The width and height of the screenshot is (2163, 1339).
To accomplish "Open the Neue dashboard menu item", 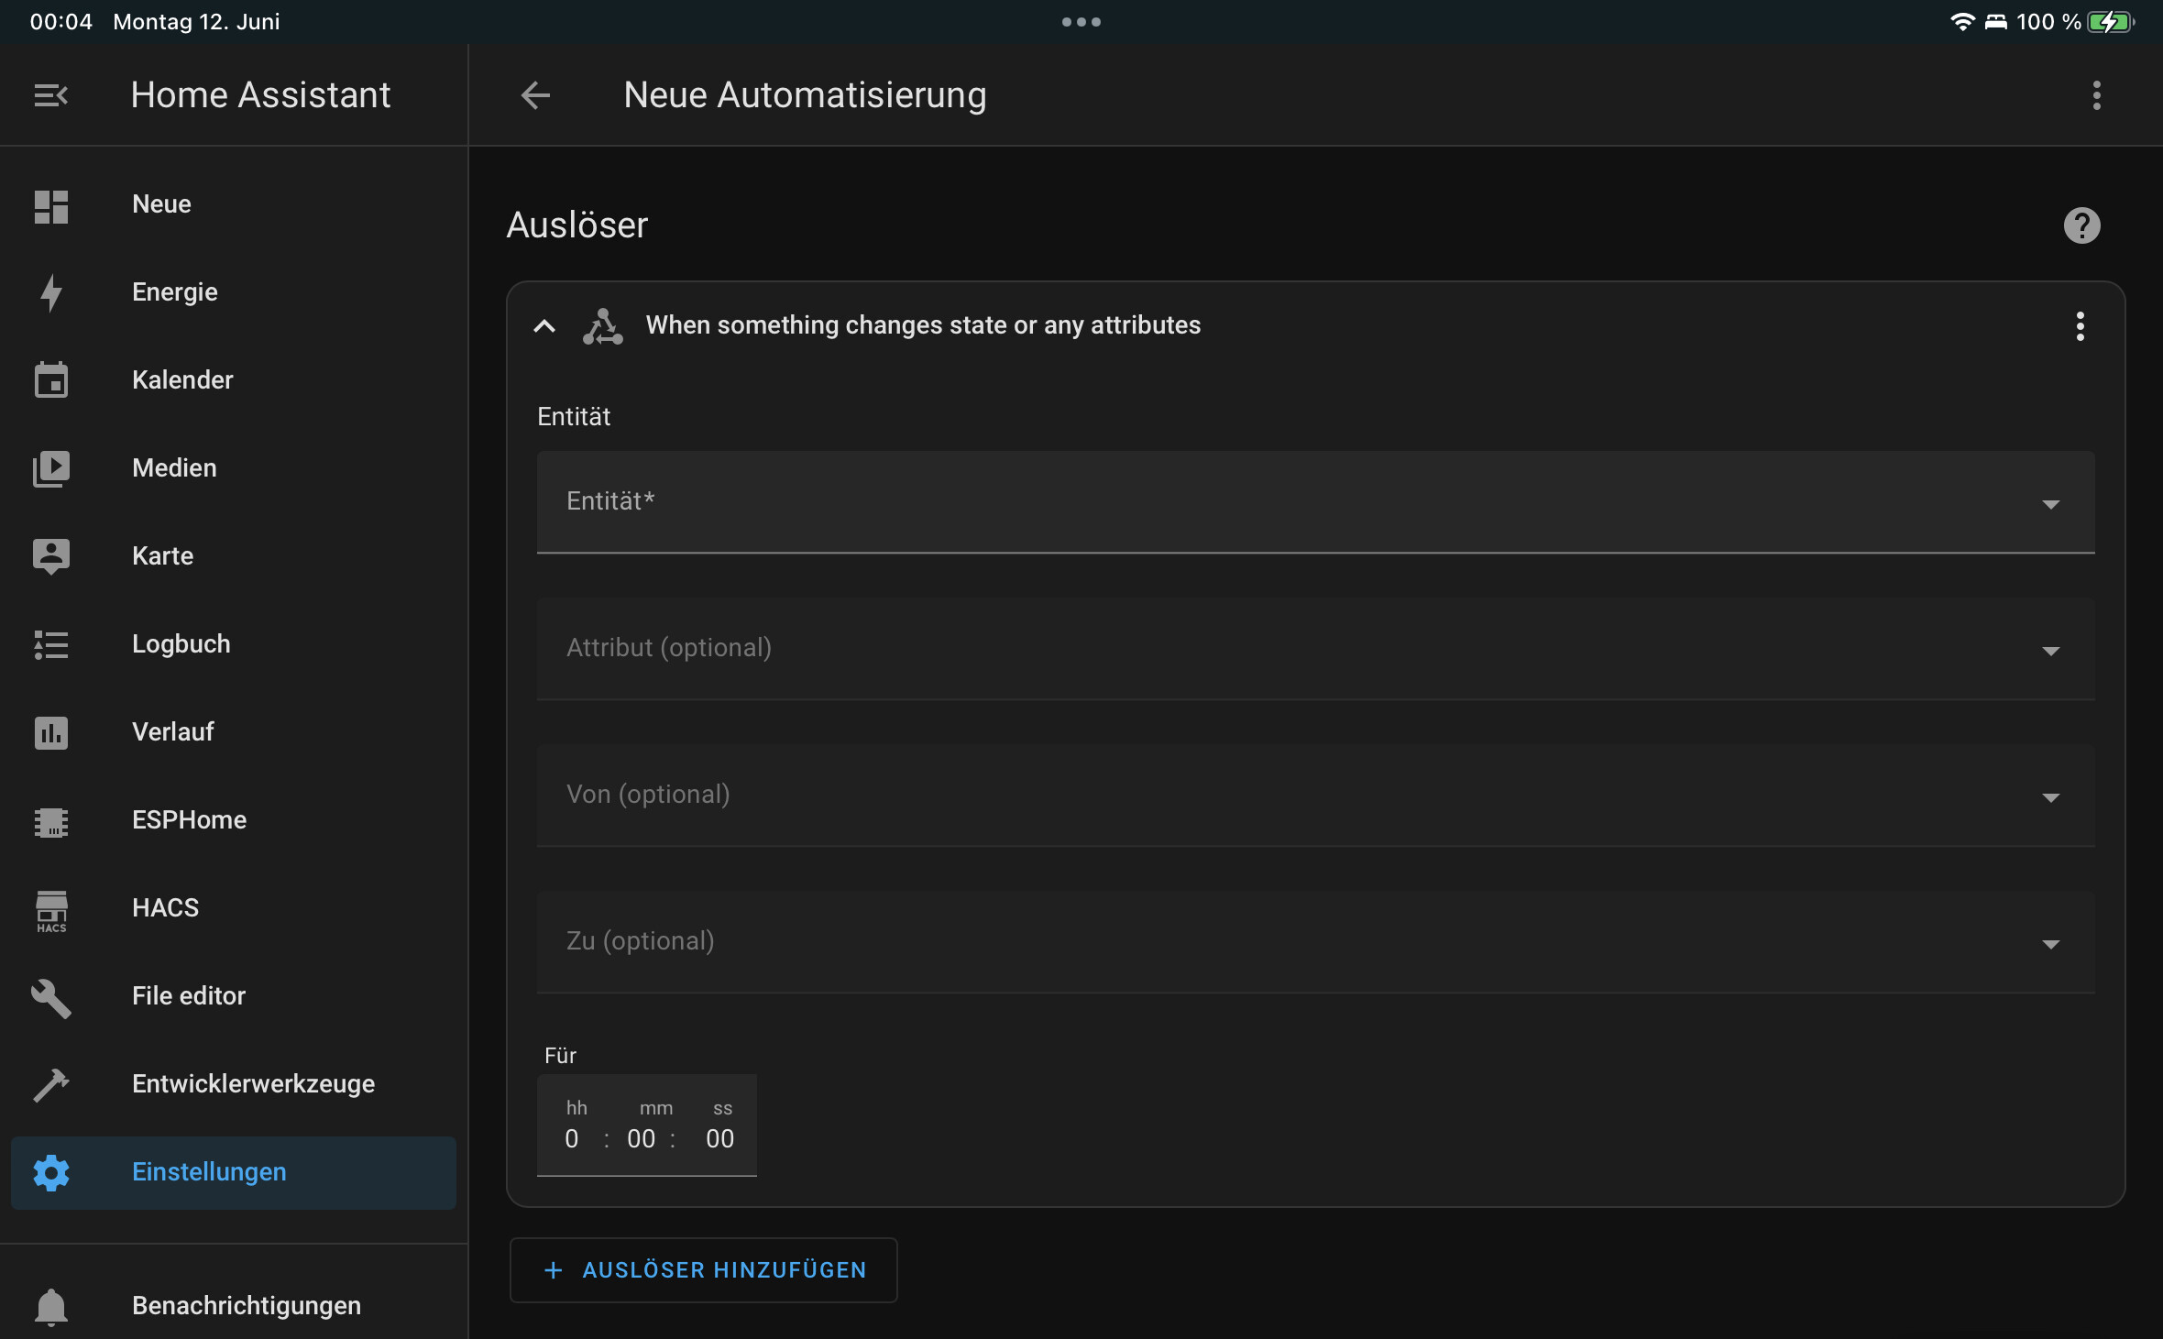I will tap(234, 205).
